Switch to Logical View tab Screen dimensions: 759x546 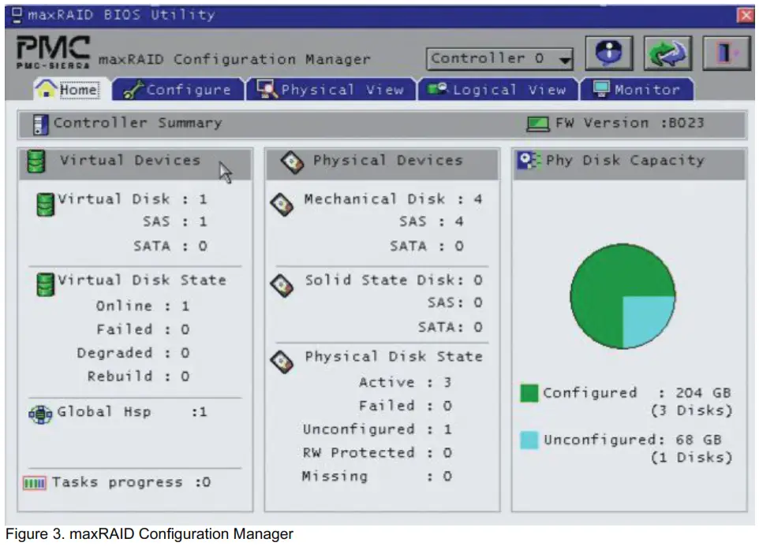pyautogui.click(x=498, y=89)
